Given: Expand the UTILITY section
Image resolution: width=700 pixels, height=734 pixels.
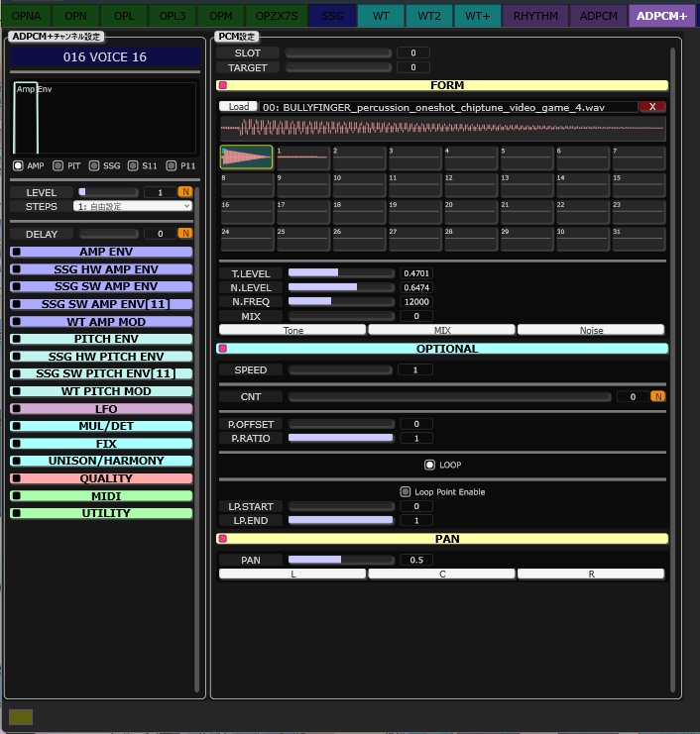Looking at the screenshot, I should click(101, 513).
